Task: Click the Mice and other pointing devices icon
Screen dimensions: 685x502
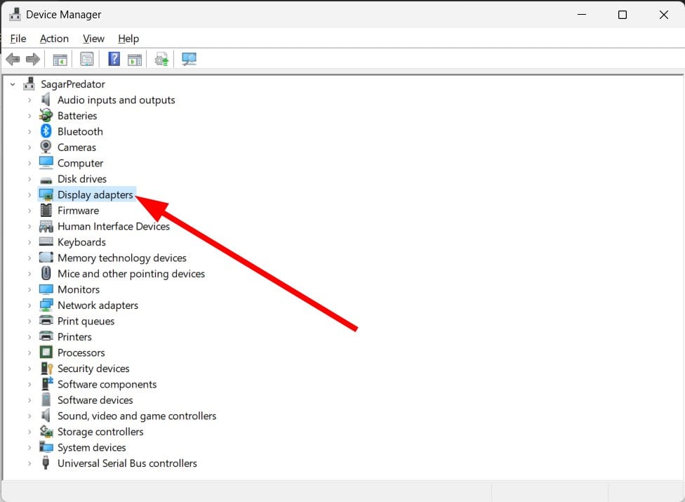Action: [x=46, y=274]
